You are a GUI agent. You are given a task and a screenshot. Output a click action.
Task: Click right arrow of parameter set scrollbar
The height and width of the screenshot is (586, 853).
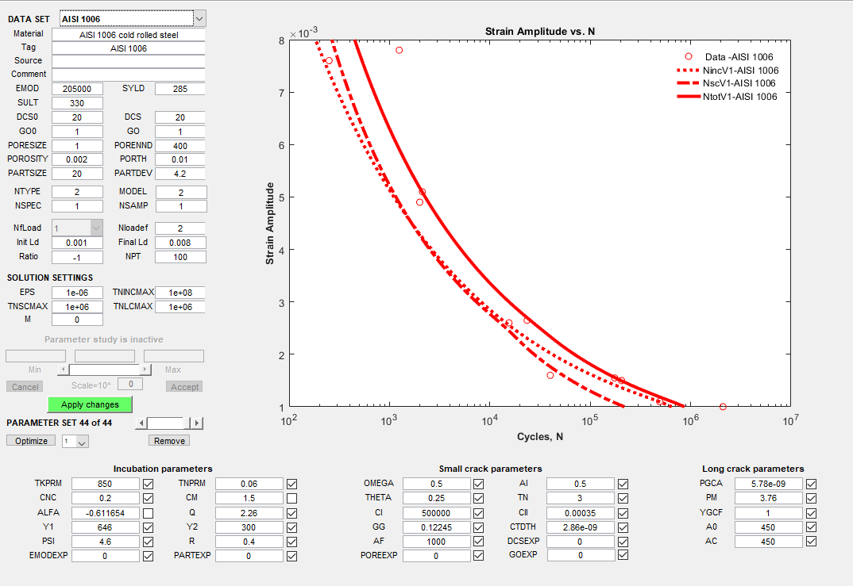click(197, 423)
